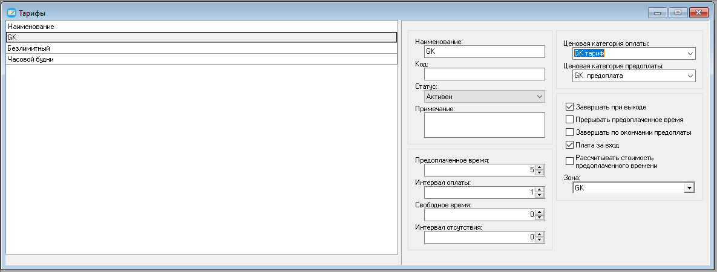Enable Завершать по окончании предоплаты checkbox
717x272 pixels.
pos(570,132)
